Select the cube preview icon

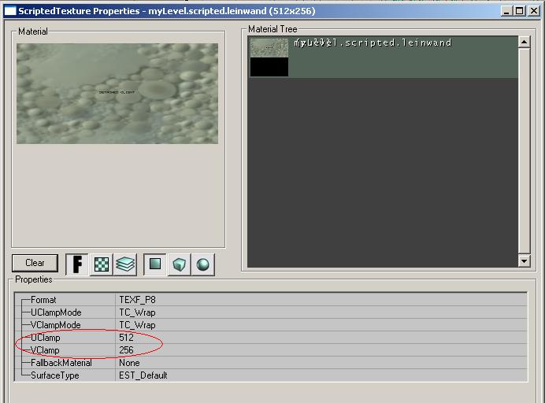click(x=180, y=264)
